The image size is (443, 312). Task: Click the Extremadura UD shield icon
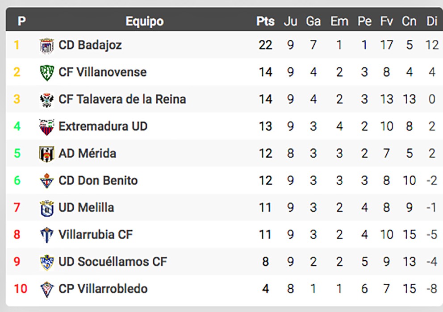(46, 127)
